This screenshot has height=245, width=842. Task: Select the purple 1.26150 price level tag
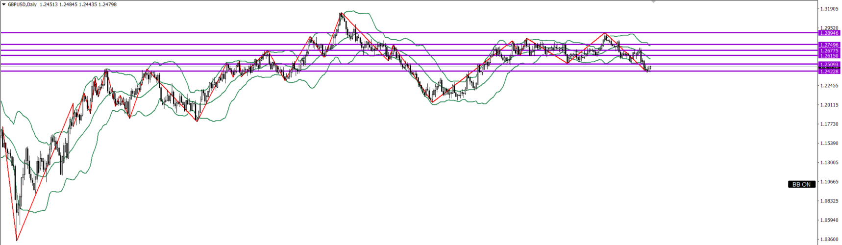(829, 56)
